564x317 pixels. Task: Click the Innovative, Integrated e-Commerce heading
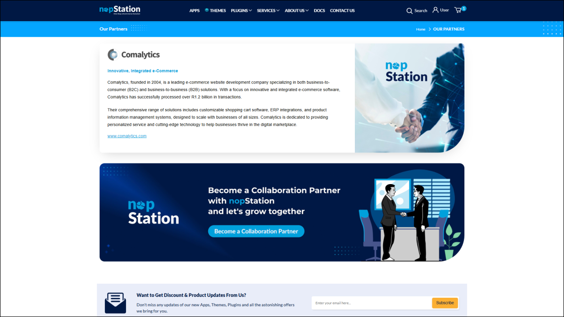143,71
